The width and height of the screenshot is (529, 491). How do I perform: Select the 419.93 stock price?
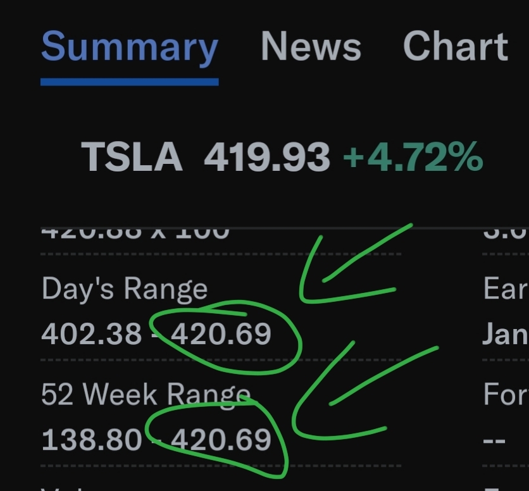[266, 156]
